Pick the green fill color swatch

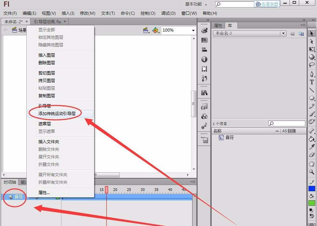pyautogui.click(x=312, y=203)
